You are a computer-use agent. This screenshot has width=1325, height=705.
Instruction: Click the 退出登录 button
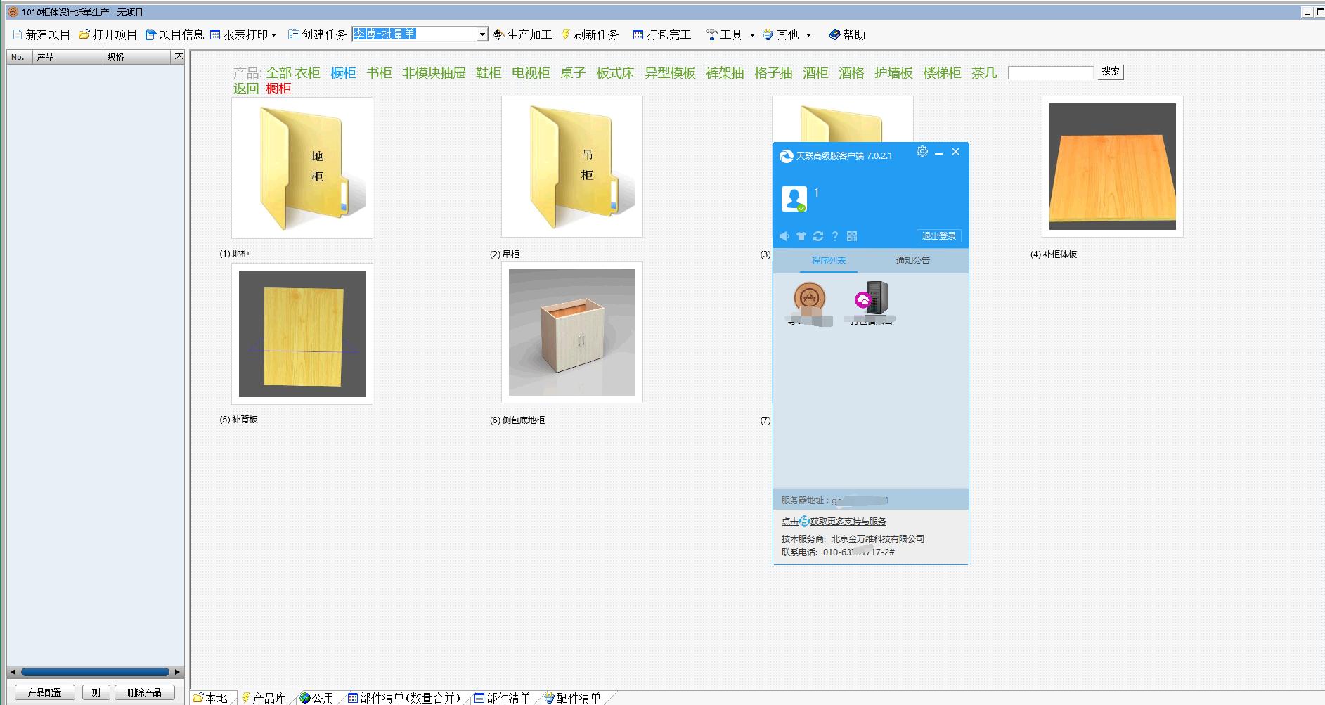click(939, 235)
